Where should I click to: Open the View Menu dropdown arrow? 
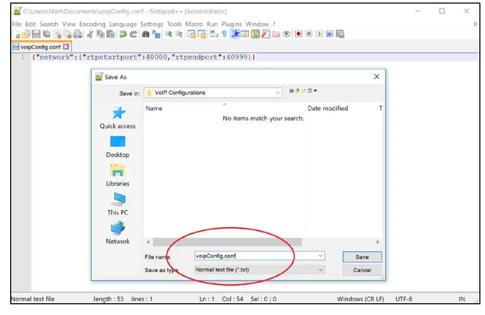pos(315,91)
